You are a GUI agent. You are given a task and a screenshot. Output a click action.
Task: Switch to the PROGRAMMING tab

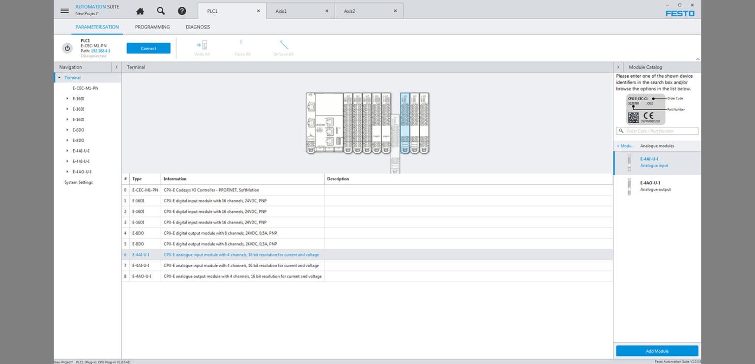point(152,27)
